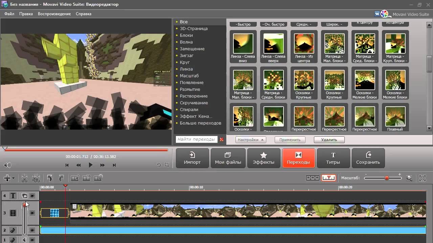
Task: Open clip duration film-with-clock icon
Action: [x=98, y=178]
